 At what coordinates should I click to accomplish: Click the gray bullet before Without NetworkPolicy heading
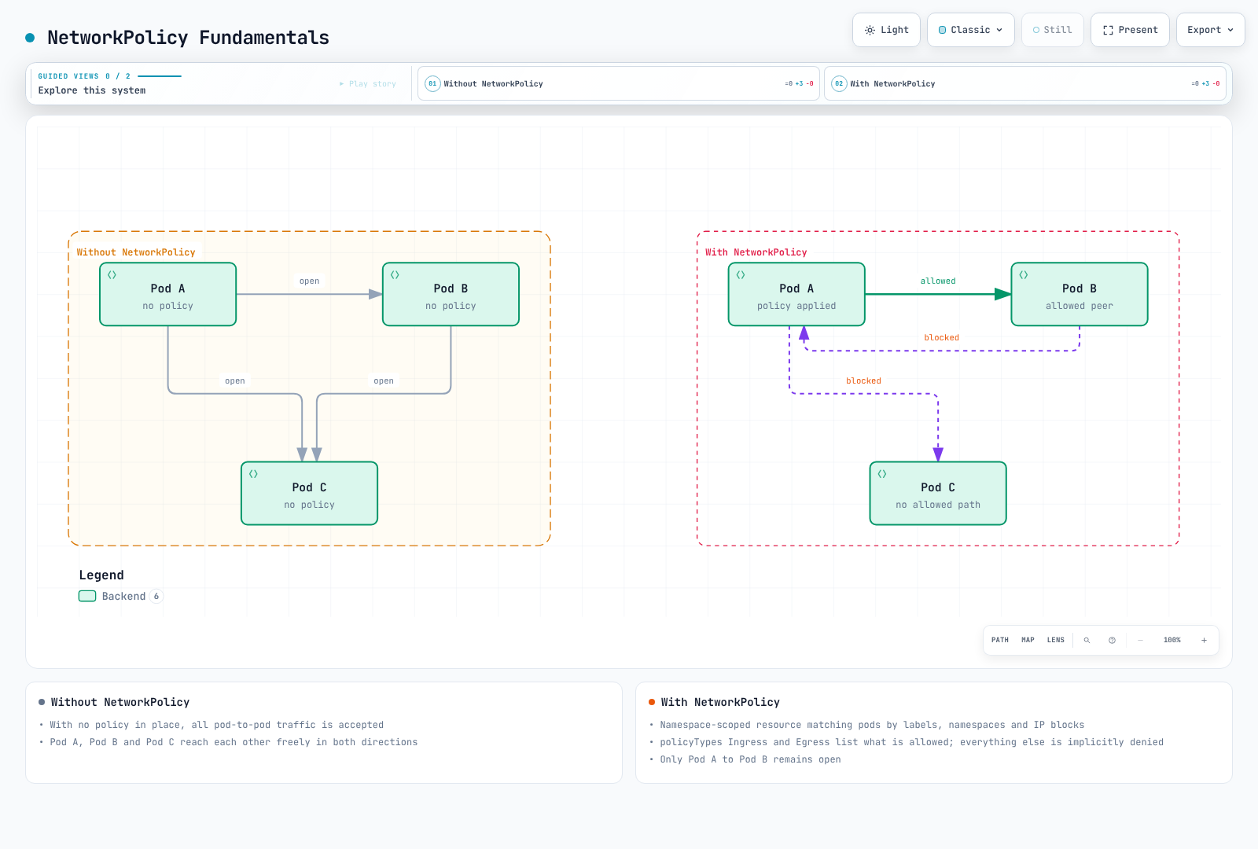(42, 702)
